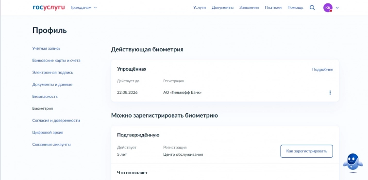This screenshot has width=368, height=180.
Task: Open the KK user avatar
Action: (x=328, y=8)
